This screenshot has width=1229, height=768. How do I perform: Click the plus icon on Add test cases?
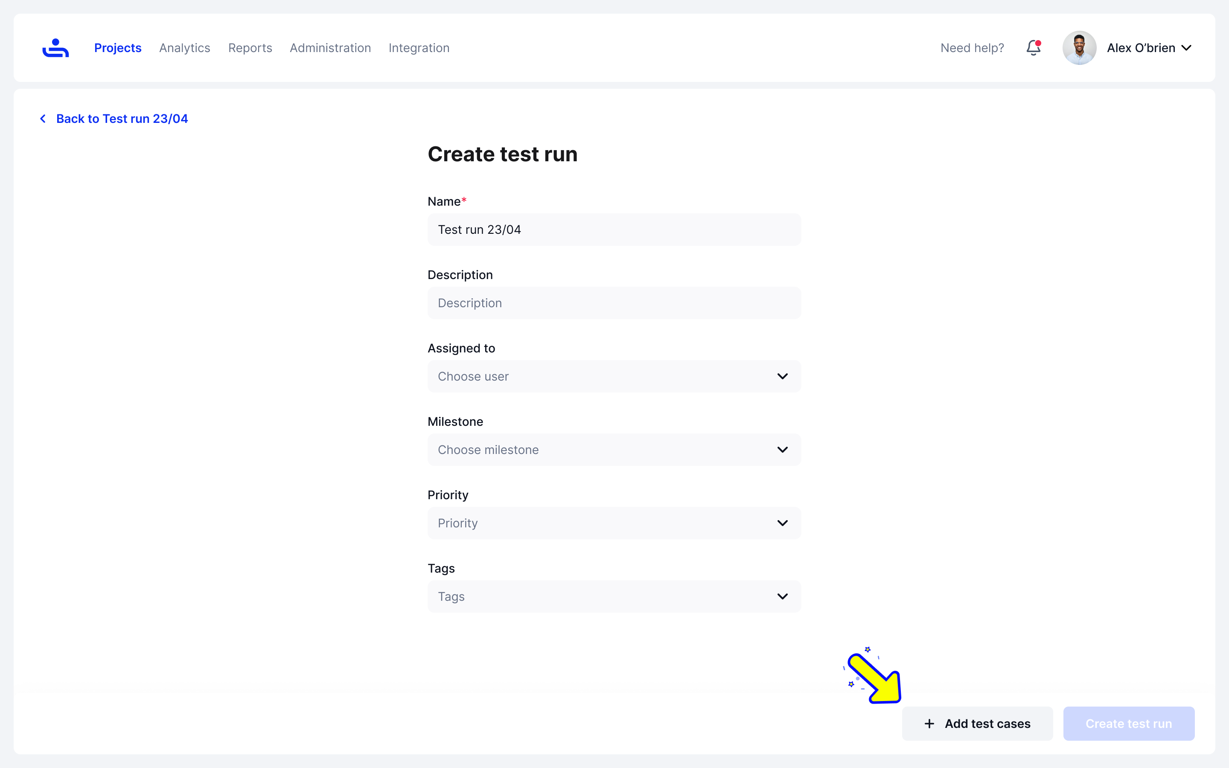[x=929, y=723]
